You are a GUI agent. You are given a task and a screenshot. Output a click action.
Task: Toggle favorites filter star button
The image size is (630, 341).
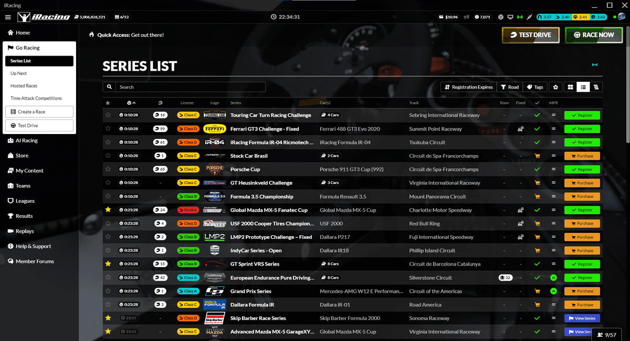(x=555, y=87)
